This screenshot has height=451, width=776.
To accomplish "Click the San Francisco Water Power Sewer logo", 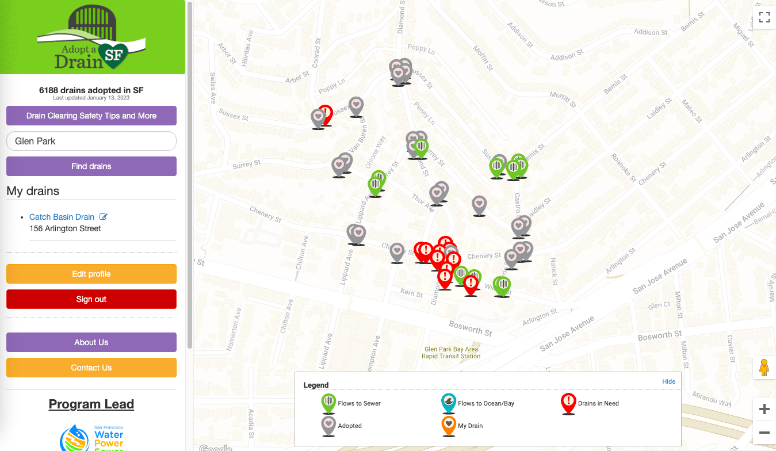I will (x=92, y=438).
